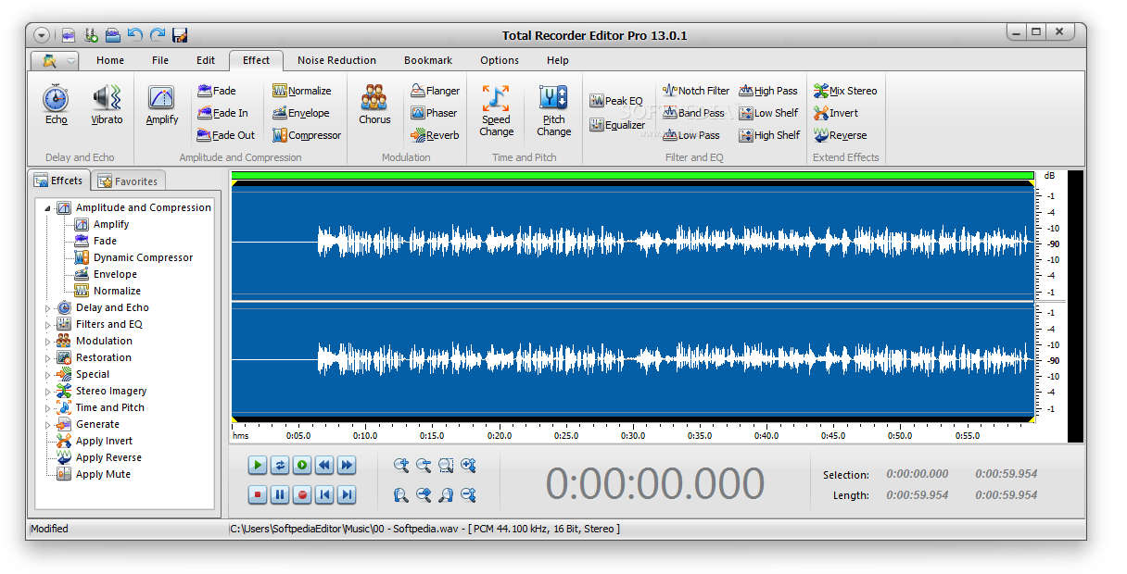Click Invert in the Extend Effects group
Screen dimensions: 1127x574
(835, 113)
